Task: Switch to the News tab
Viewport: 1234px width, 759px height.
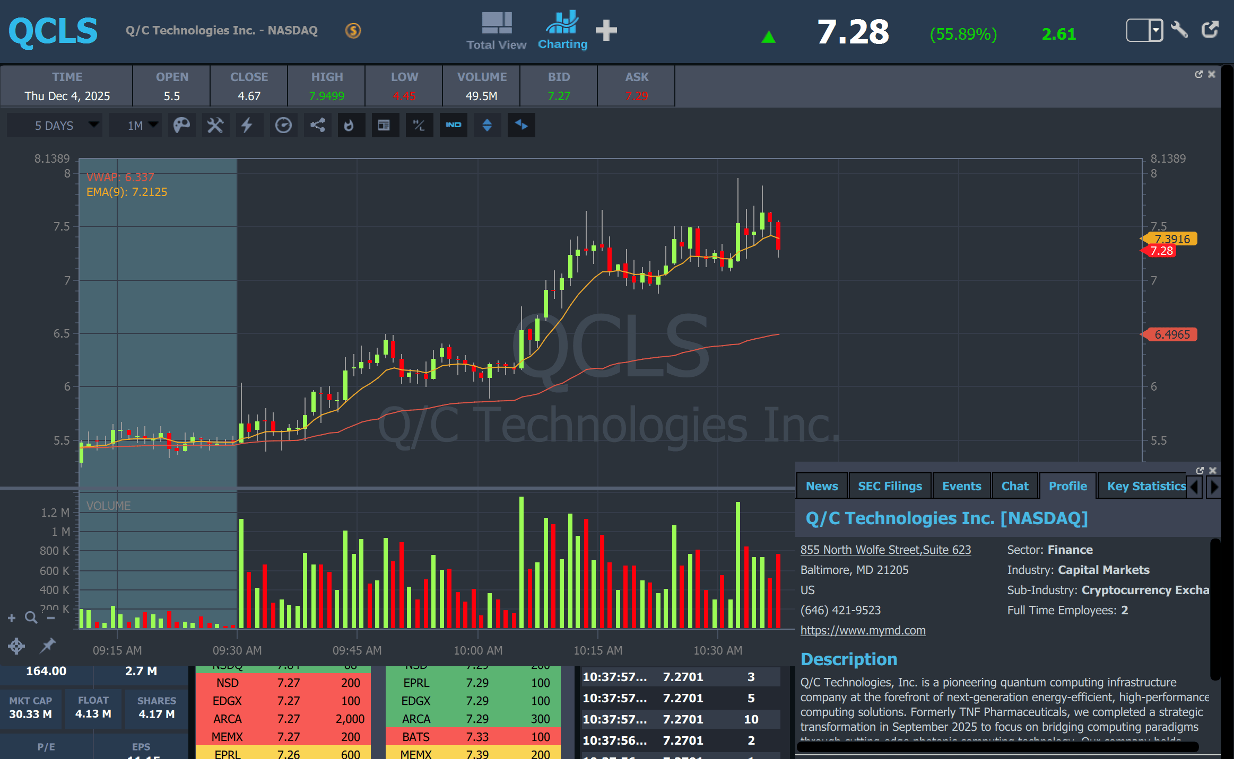Action: 821,486
